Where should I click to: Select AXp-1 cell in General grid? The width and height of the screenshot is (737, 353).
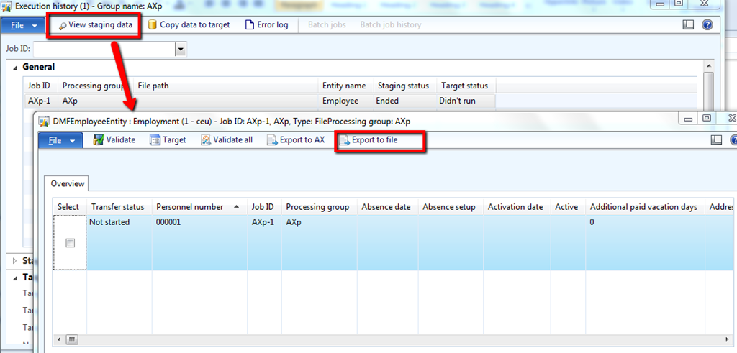41,101
